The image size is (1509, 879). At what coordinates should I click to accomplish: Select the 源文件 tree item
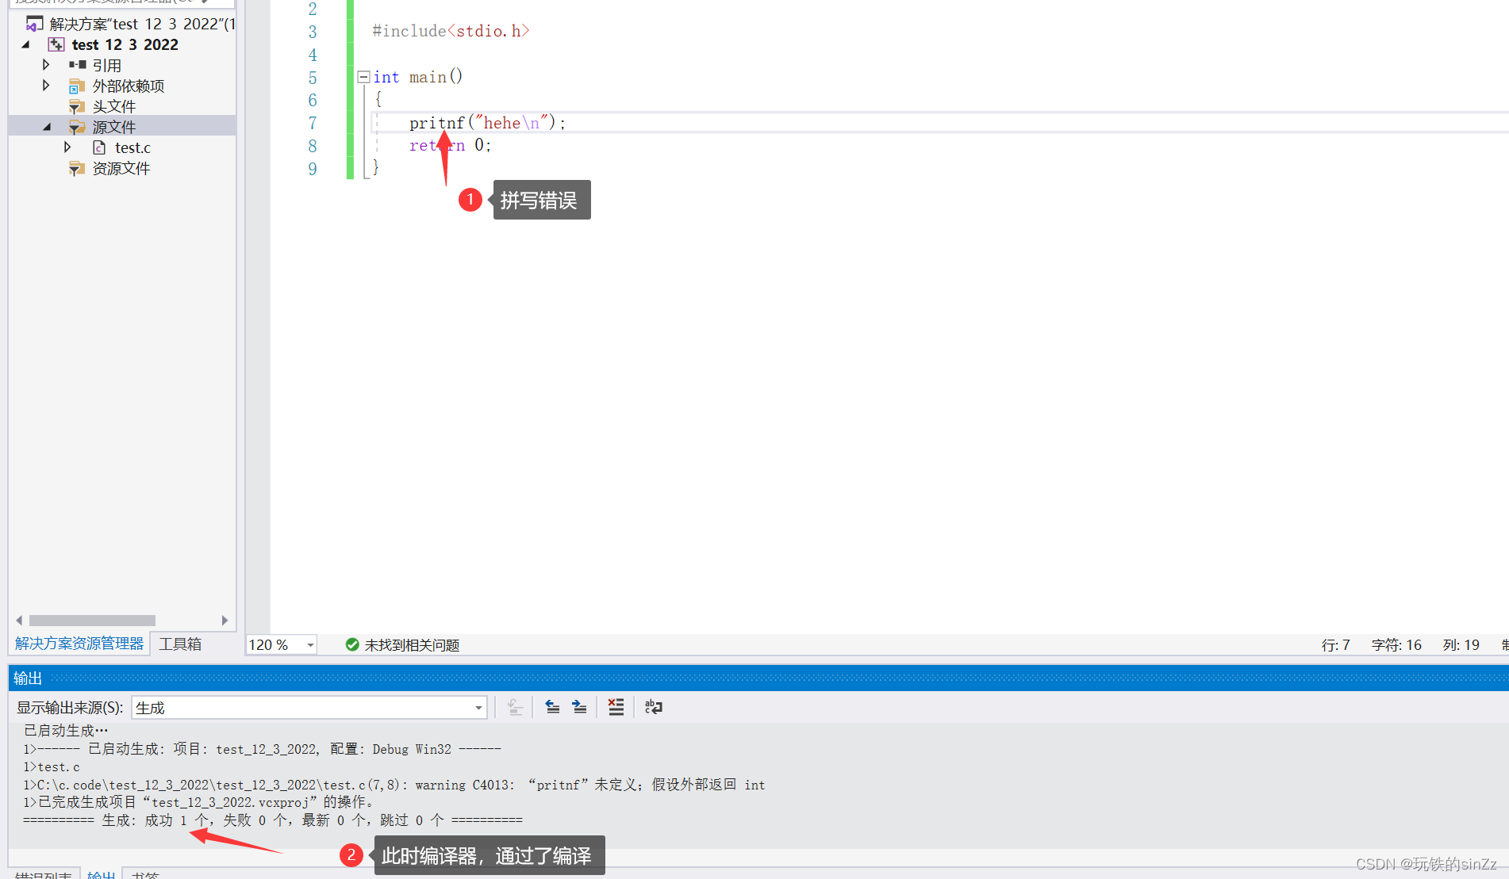click(114, 127)
